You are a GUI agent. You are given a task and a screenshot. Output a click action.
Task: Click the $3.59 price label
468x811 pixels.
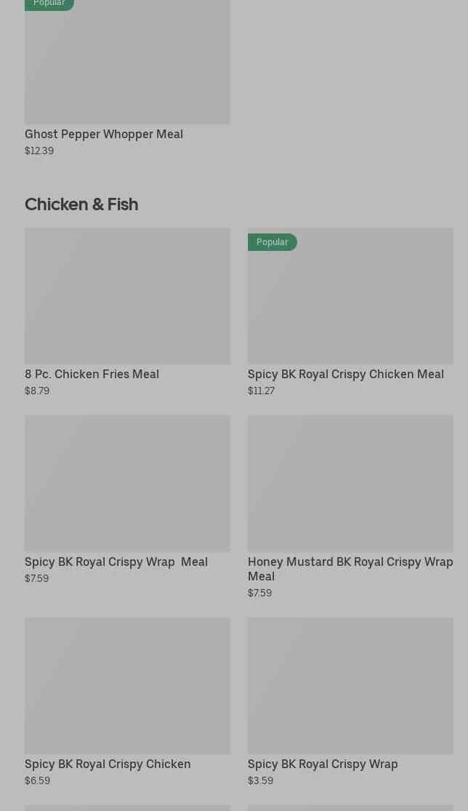coord(260,780)
